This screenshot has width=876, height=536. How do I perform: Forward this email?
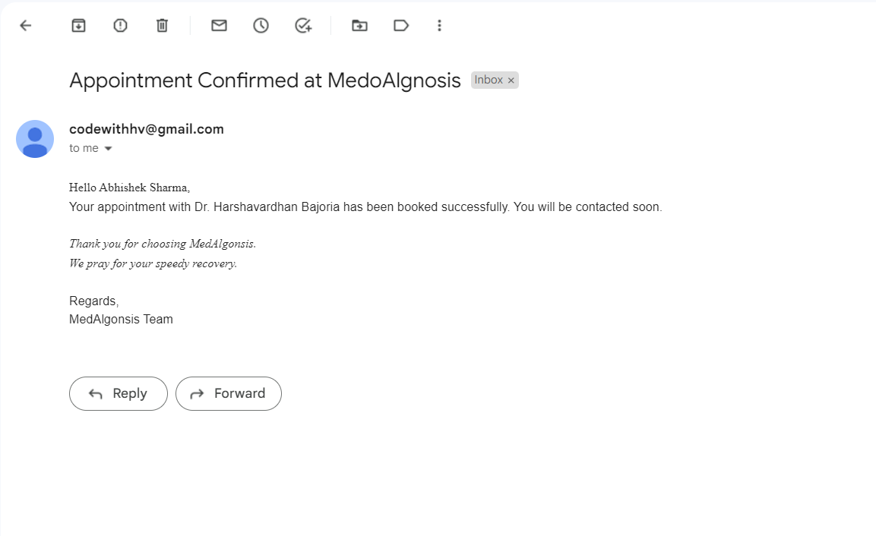pos(229,393)
